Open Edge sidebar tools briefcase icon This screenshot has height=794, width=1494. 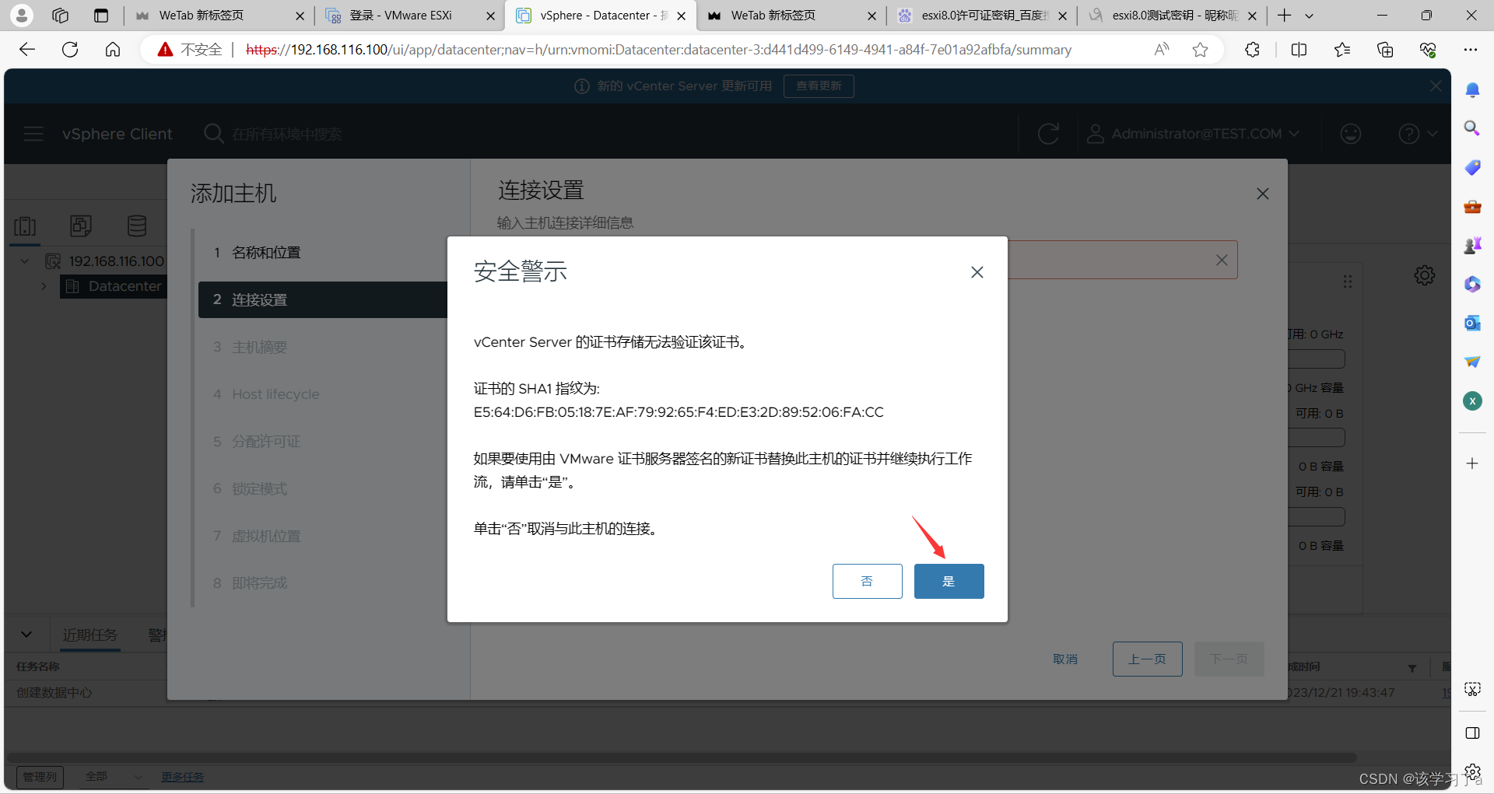(x=1472, y=206)
